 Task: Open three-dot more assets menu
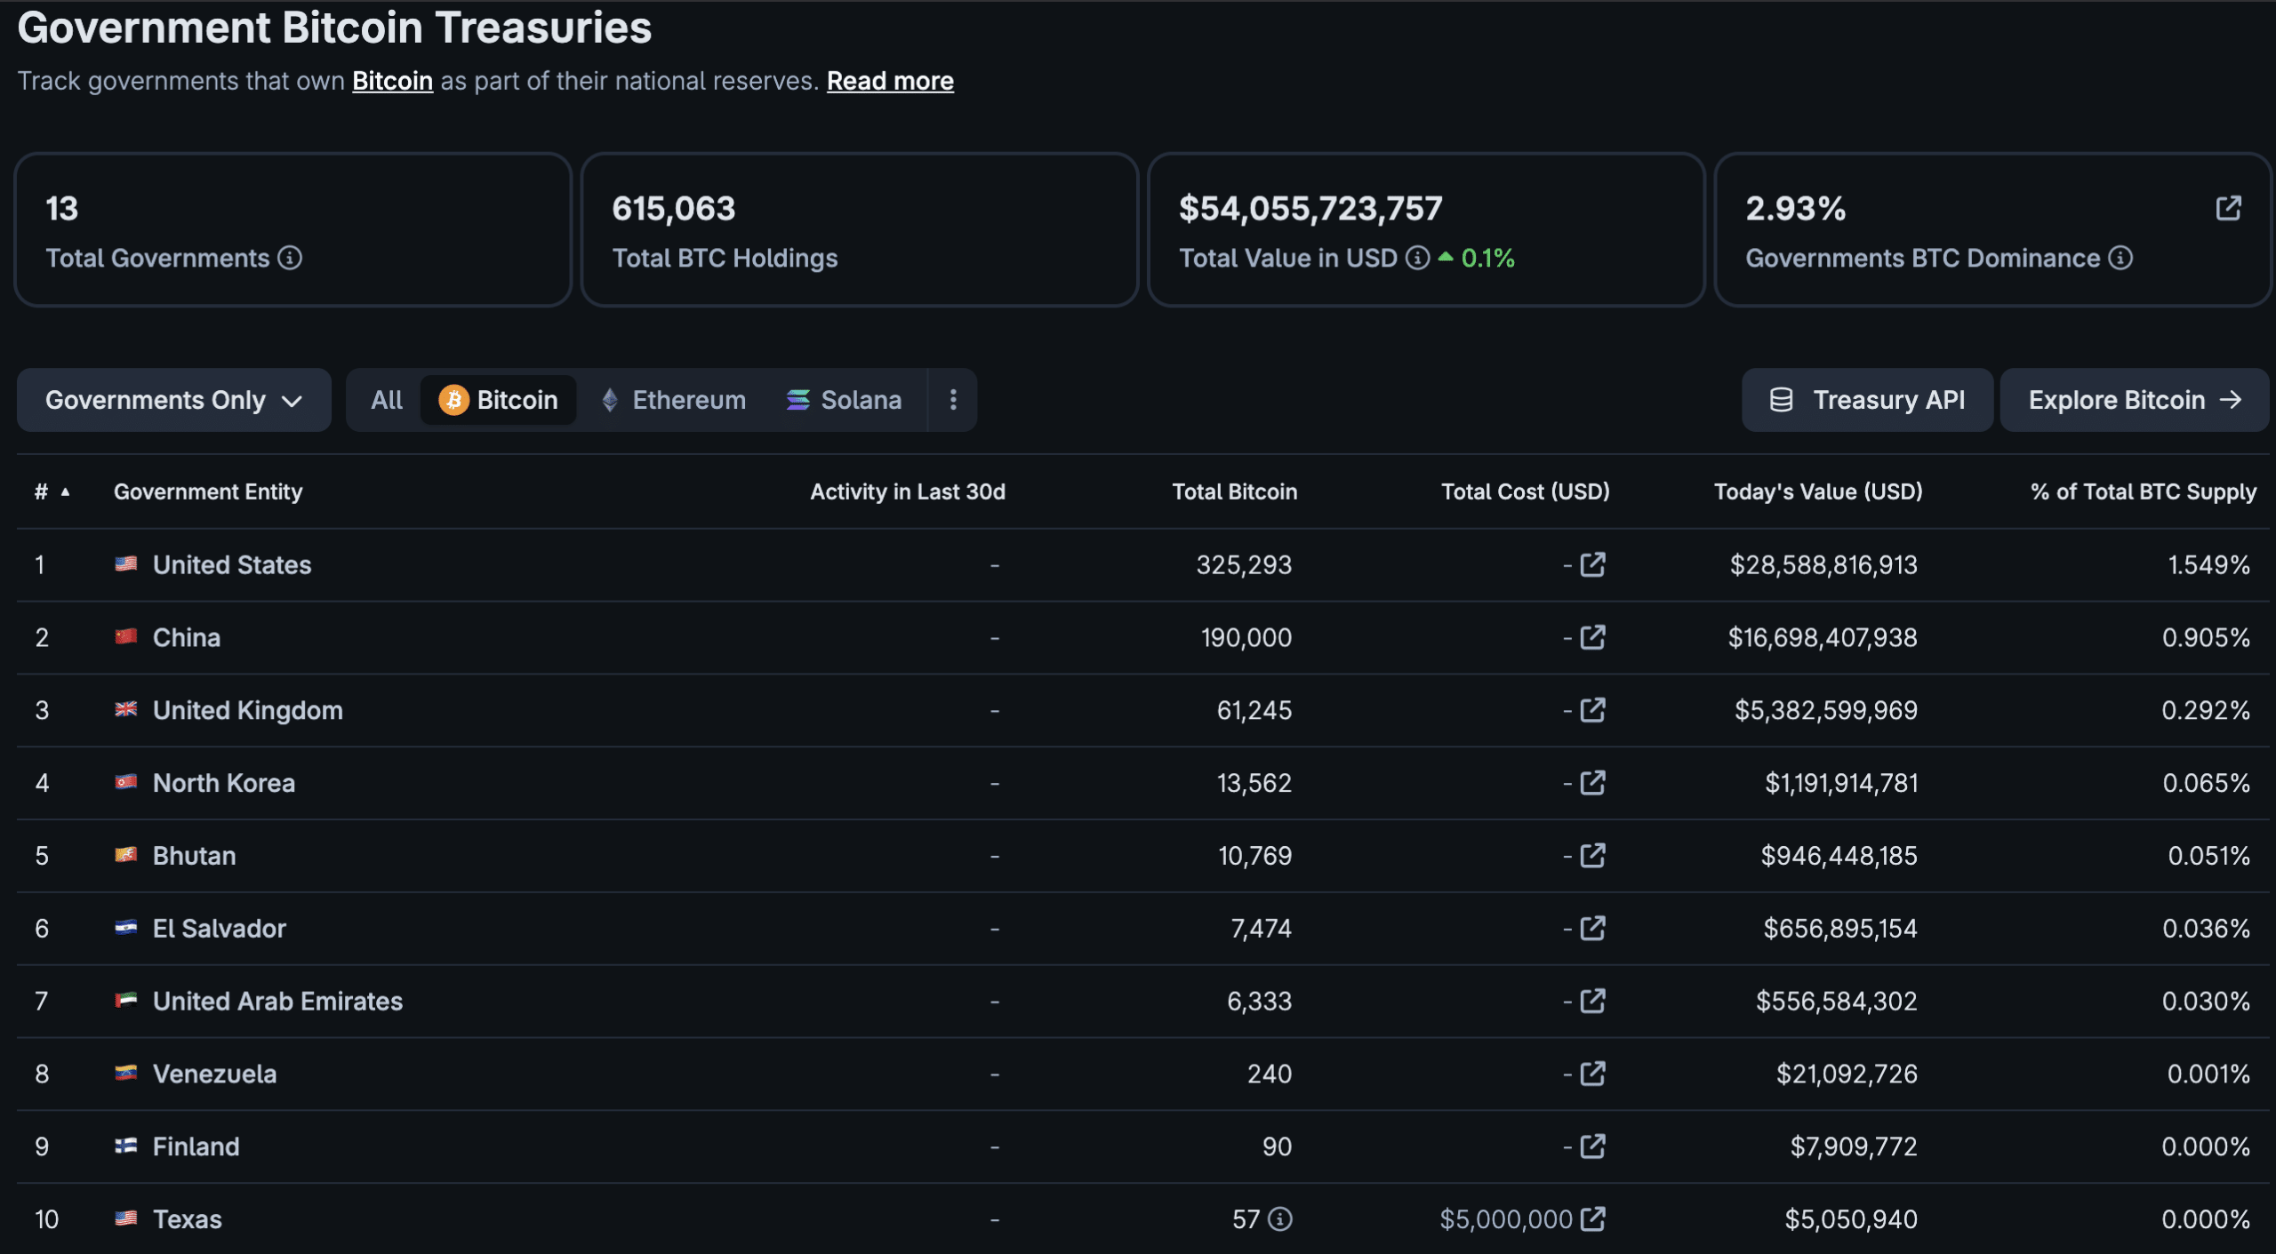coord(953,400)
